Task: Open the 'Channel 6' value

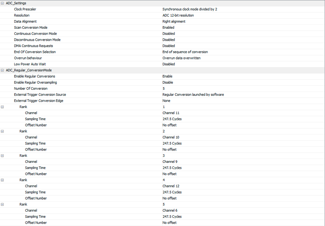Action: pos(170,210)
